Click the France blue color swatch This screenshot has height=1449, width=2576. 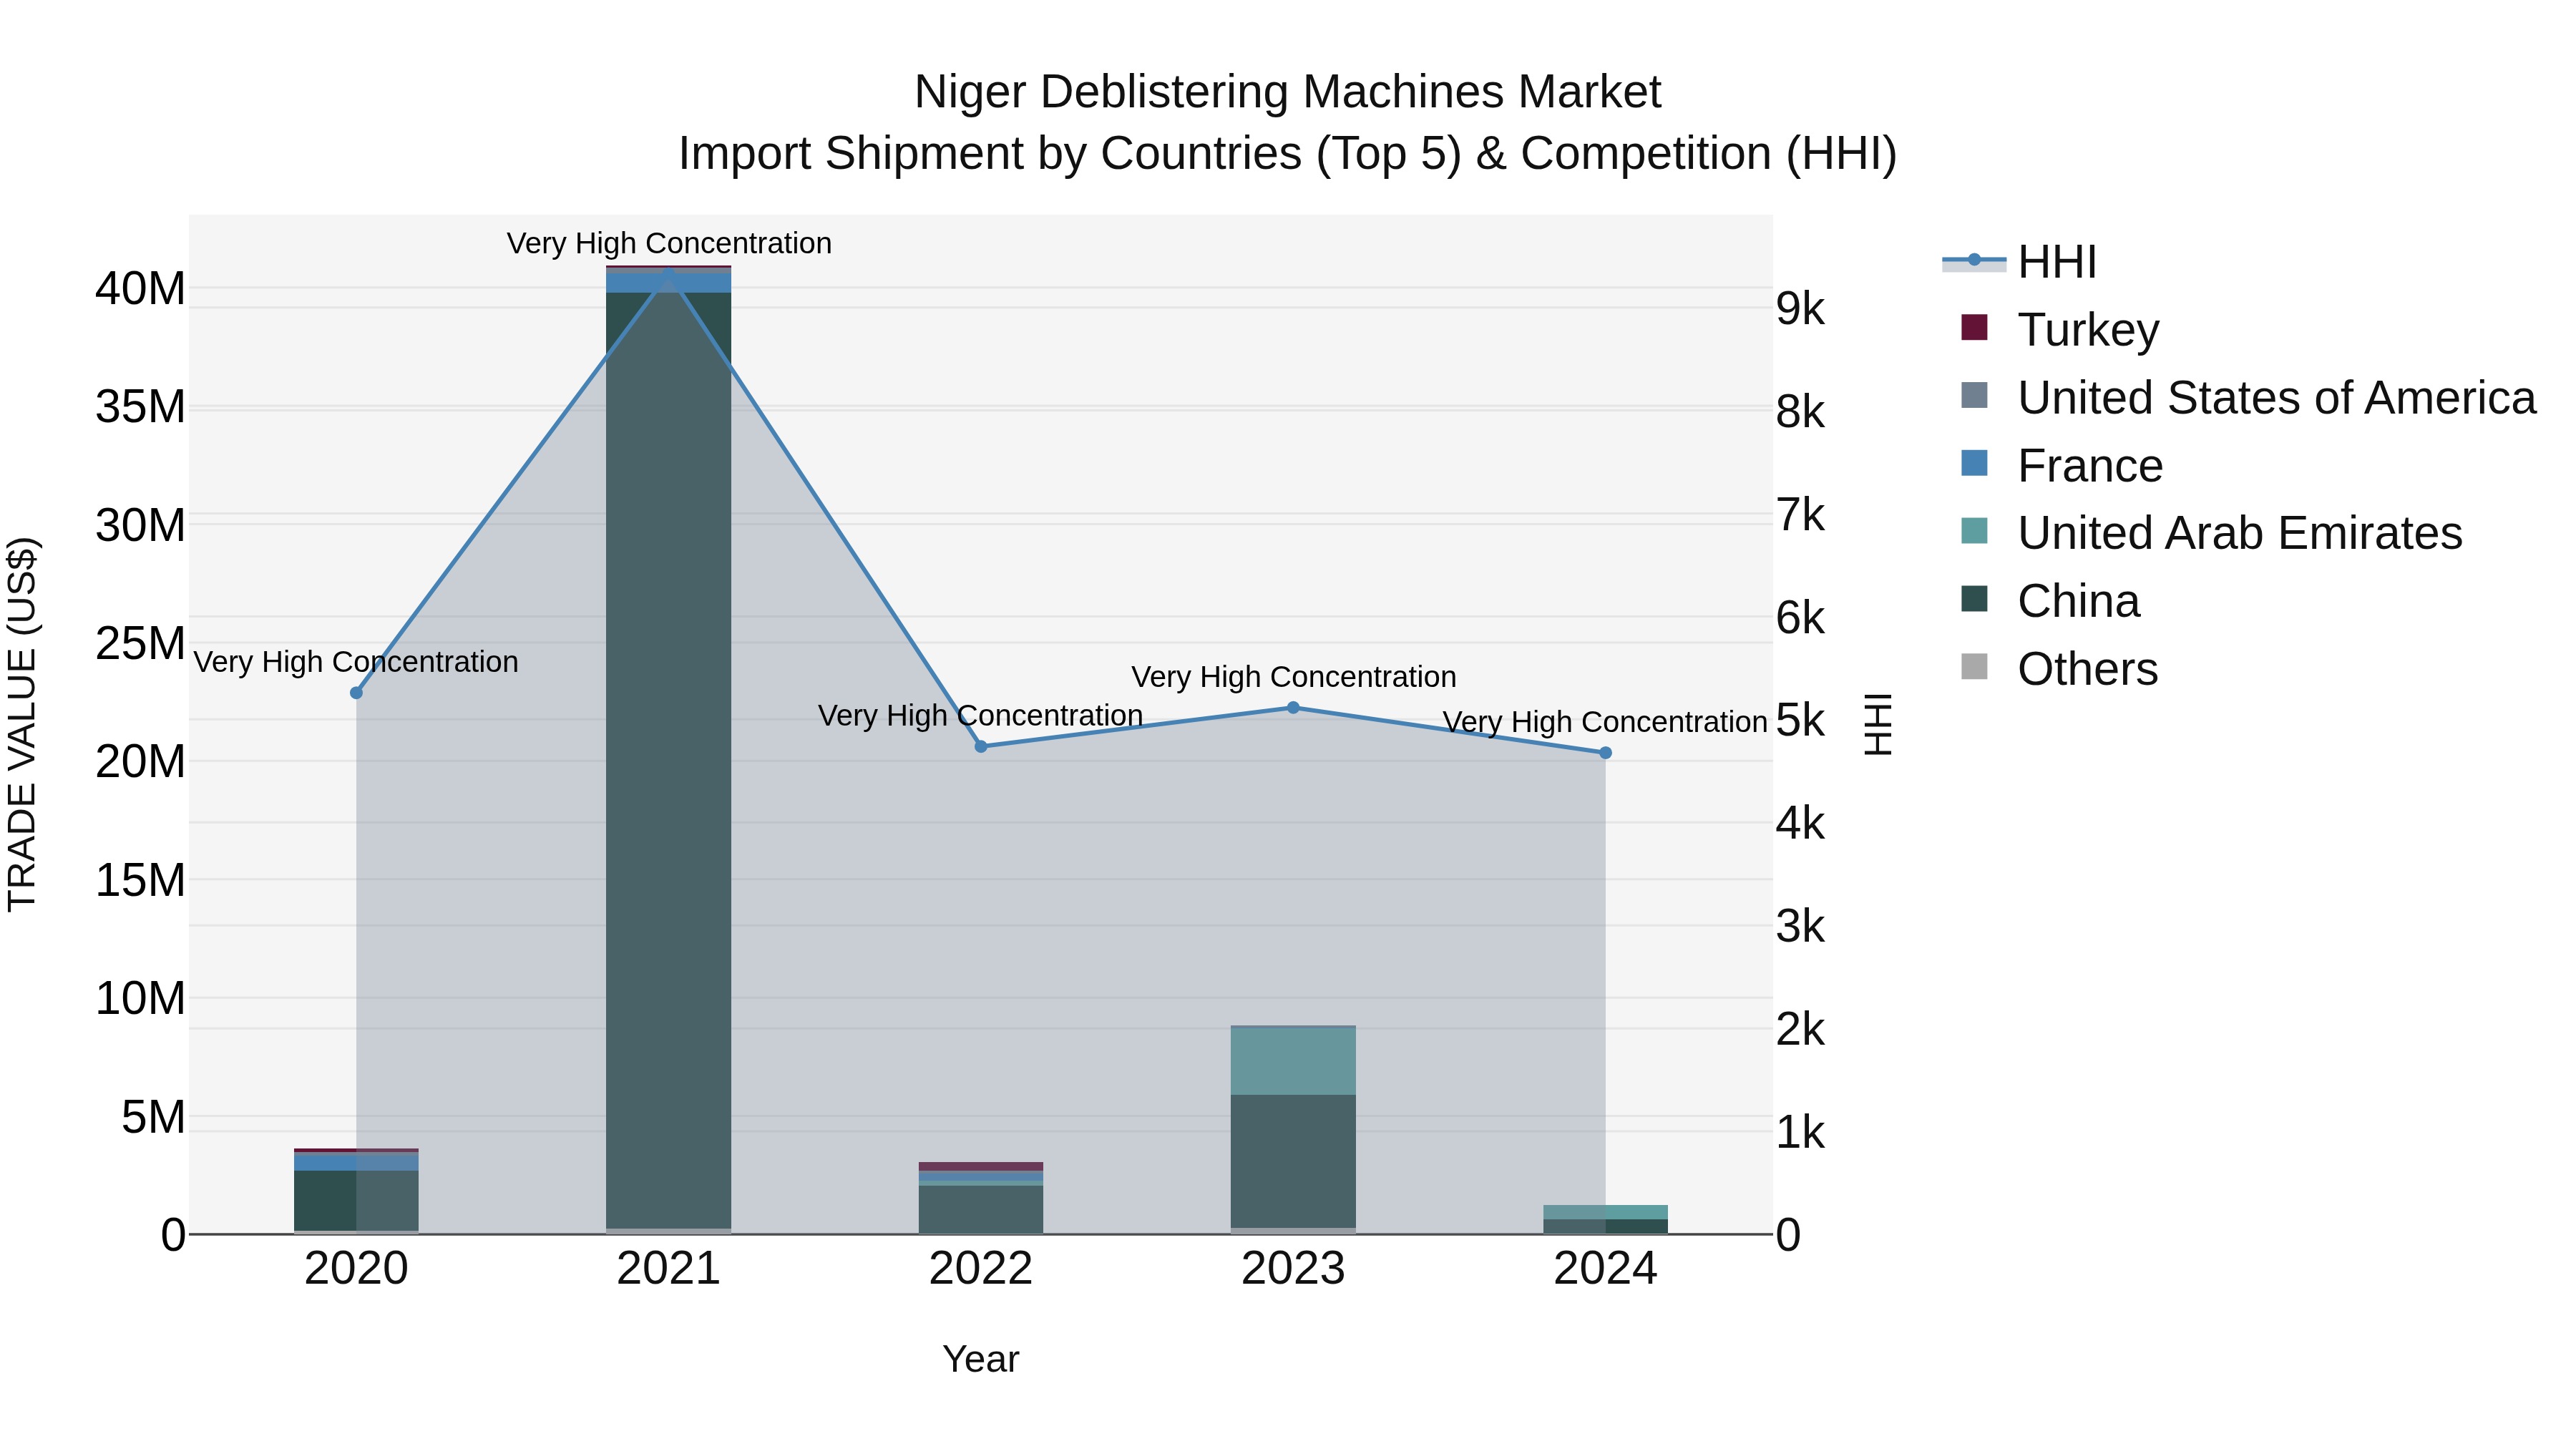[x=1974, y=463]
